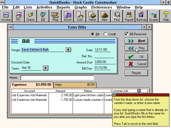Open the Edit menu
The width and height of the screenshot is (171, 128).
pos(16,7)
